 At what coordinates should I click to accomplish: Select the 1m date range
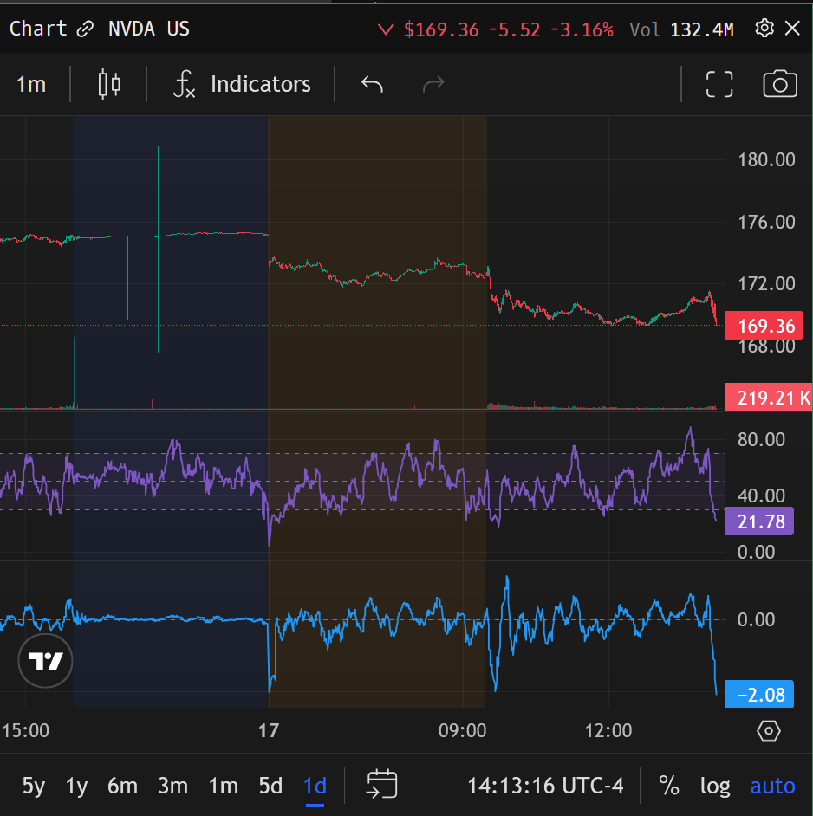[223, 786]
